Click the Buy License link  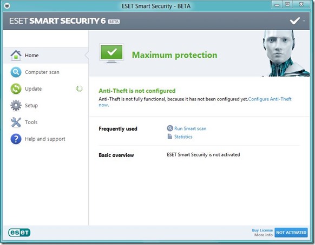[x=262, y=230]
